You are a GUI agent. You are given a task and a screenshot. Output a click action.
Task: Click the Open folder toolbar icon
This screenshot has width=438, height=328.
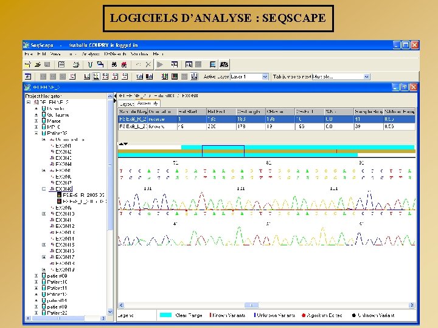point(38,65)
